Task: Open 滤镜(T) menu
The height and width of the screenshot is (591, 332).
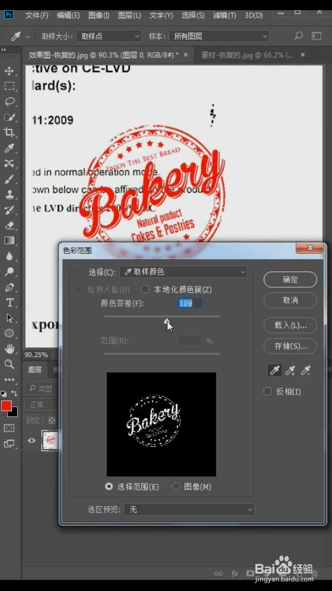Action: [x=225, y=15]
